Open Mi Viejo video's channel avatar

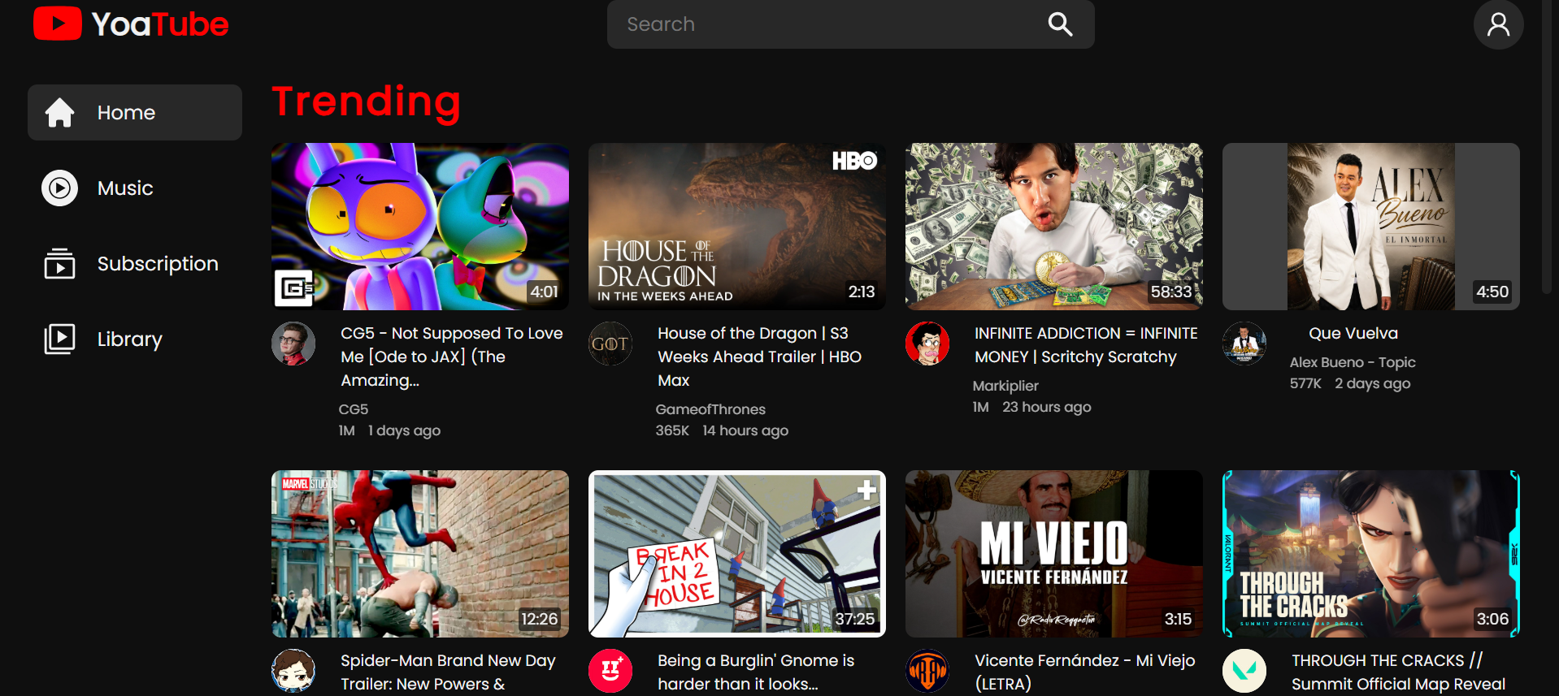[927, 671]
